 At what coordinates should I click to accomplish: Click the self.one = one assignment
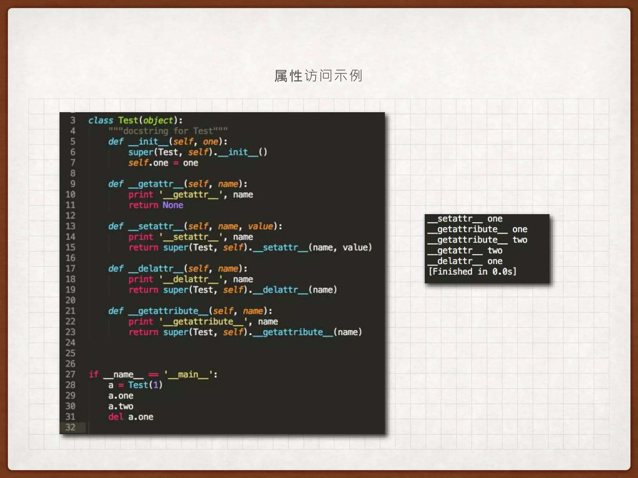point(163,163)
